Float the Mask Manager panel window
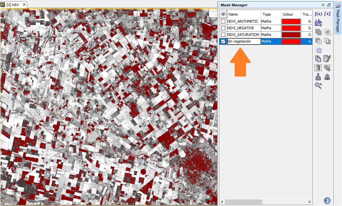Image resolution: width=342 pixels, height=206 pixels. [x=329, y=5]
